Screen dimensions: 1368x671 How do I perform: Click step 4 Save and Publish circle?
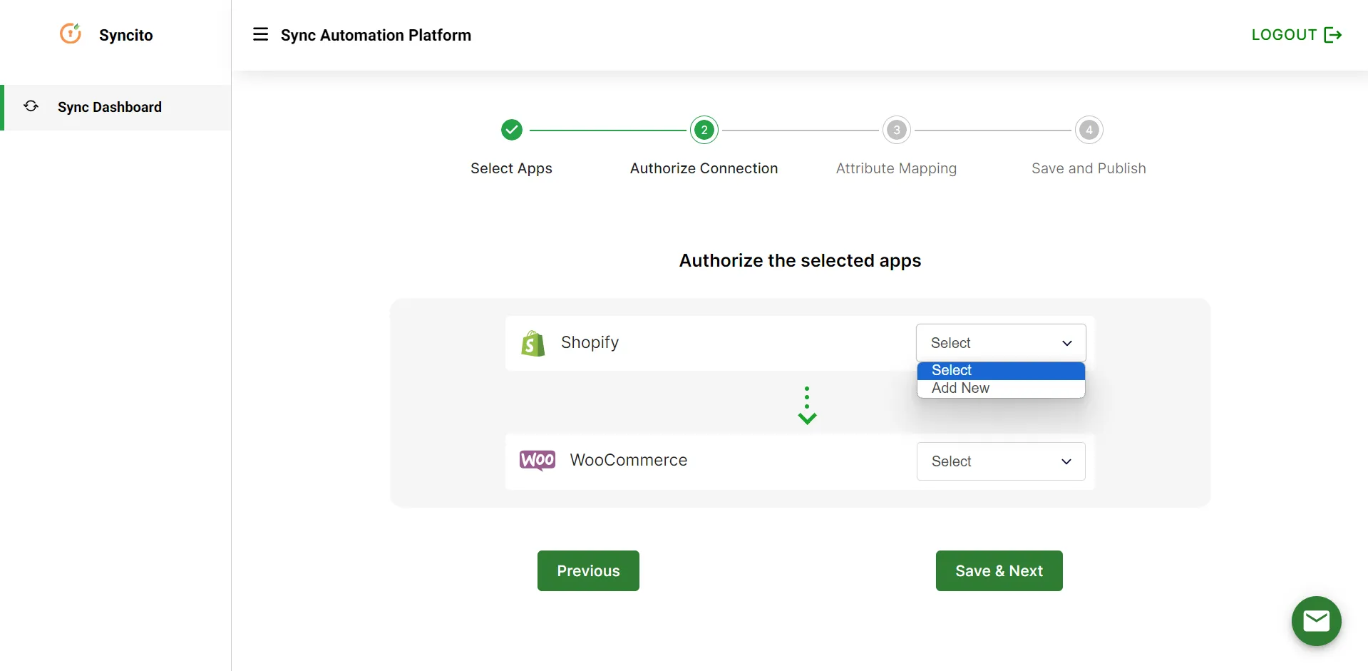tap(1089, 129)
